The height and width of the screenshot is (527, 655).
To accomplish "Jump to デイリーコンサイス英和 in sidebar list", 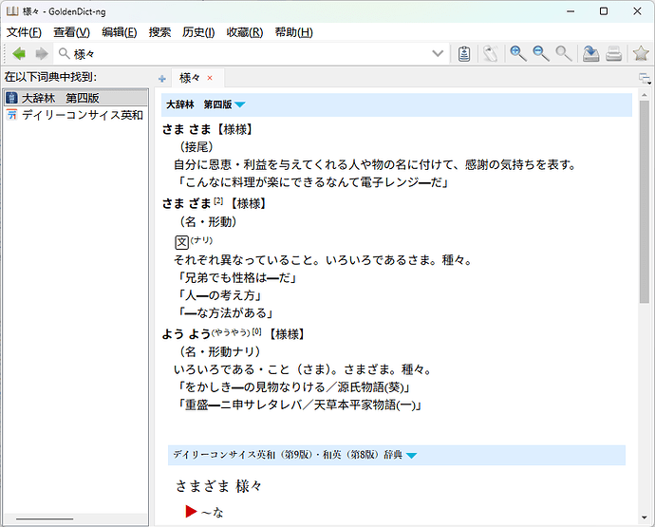I will point(76,115).
